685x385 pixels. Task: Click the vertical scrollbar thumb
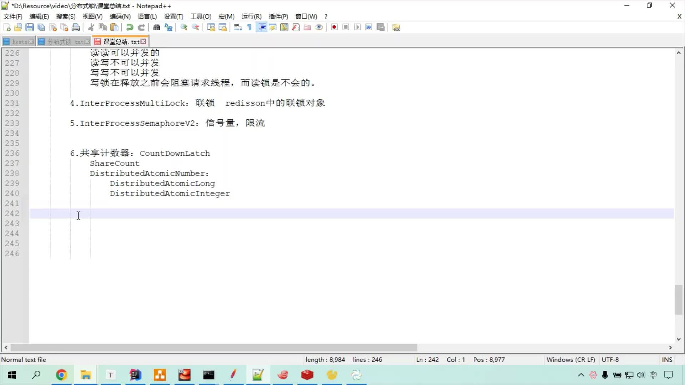[679, 300]
